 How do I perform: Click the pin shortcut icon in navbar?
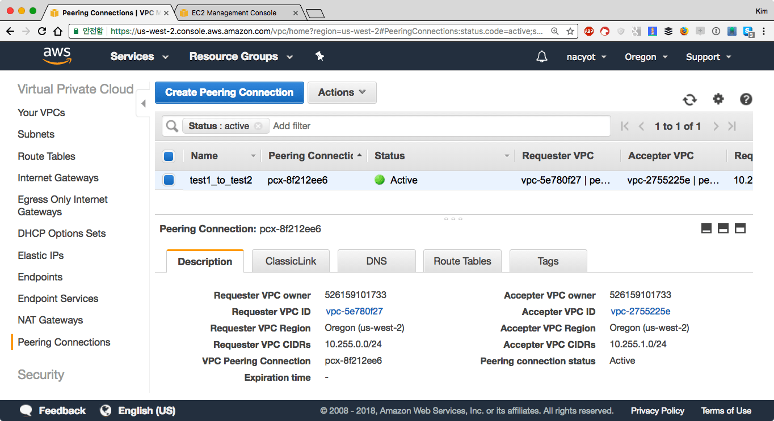pyautogui.click(x=319, y=56)
